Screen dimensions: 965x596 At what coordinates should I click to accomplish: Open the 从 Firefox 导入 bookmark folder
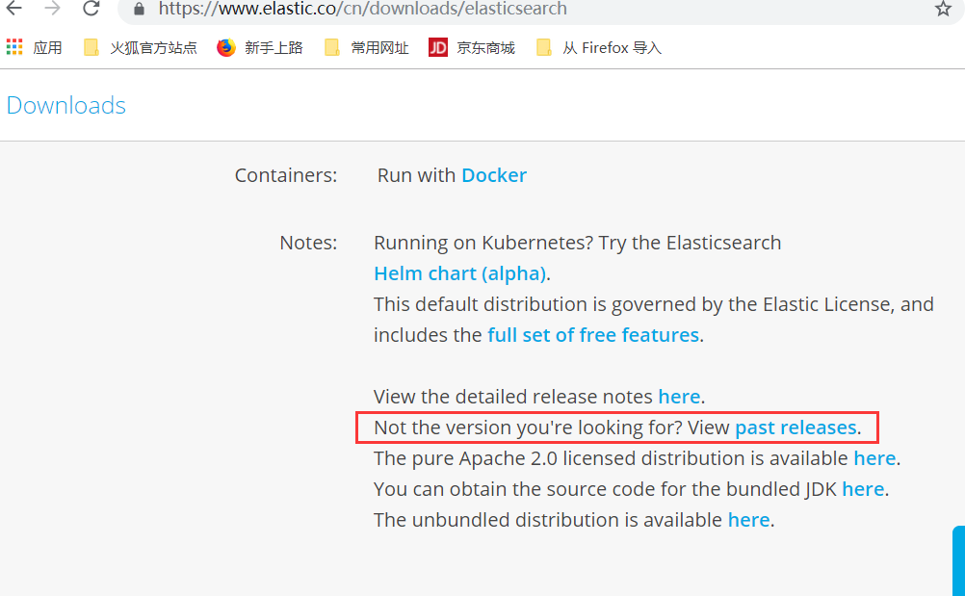coord(599,47)
